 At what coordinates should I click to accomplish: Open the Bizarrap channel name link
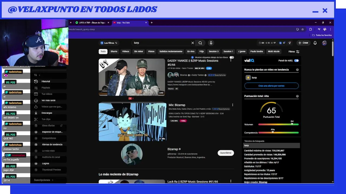pyautogui.click(x=173, y=149)
